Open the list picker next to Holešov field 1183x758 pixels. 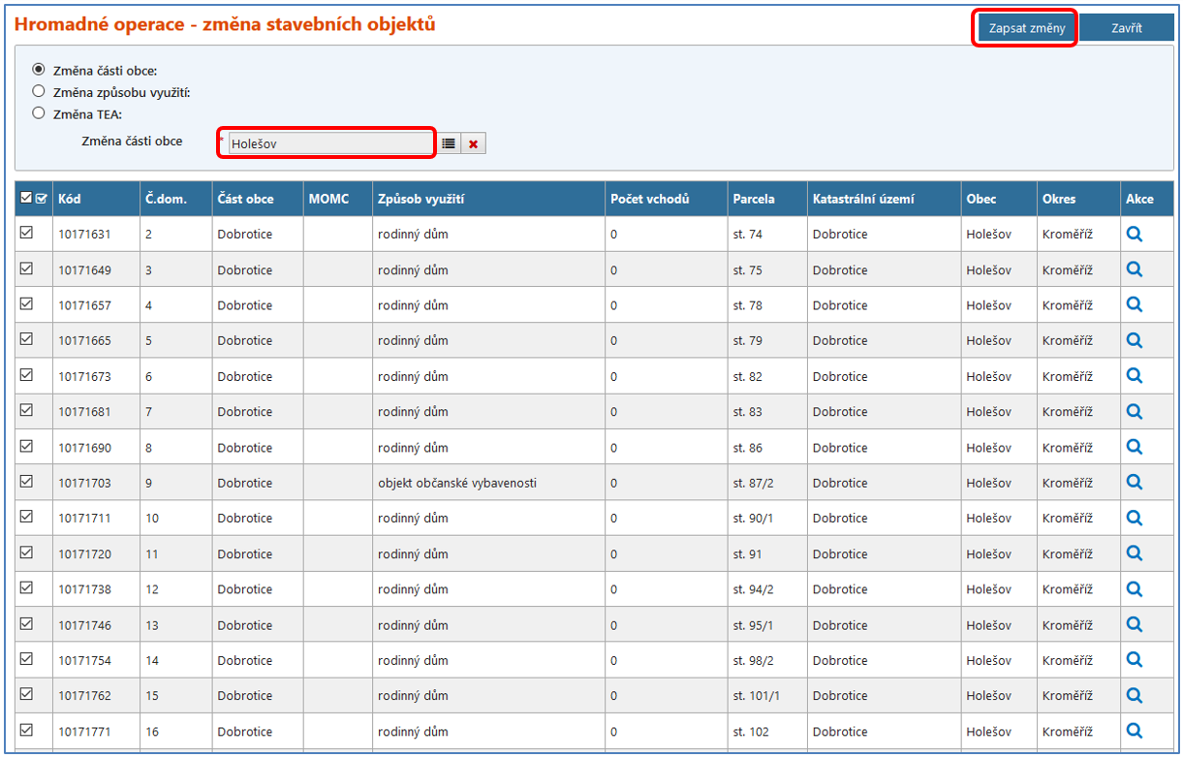[x=449, y=143]
